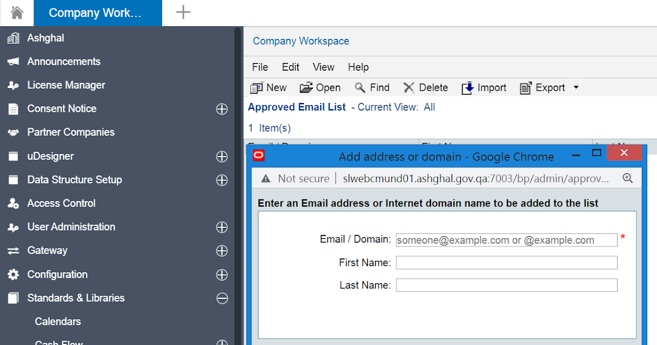This screenshot has height=345, width=657.
Task: Open the Help menu item
Action: click(358, 67)
